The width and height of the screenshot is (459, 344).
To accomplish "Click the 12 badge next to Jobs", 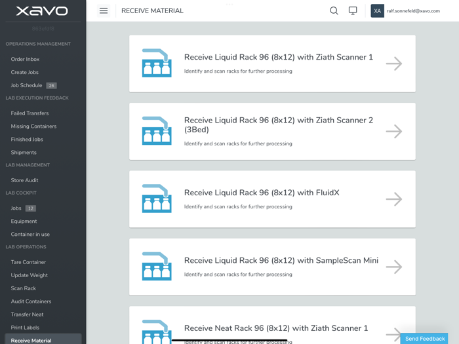I will (x=31, y=208).
